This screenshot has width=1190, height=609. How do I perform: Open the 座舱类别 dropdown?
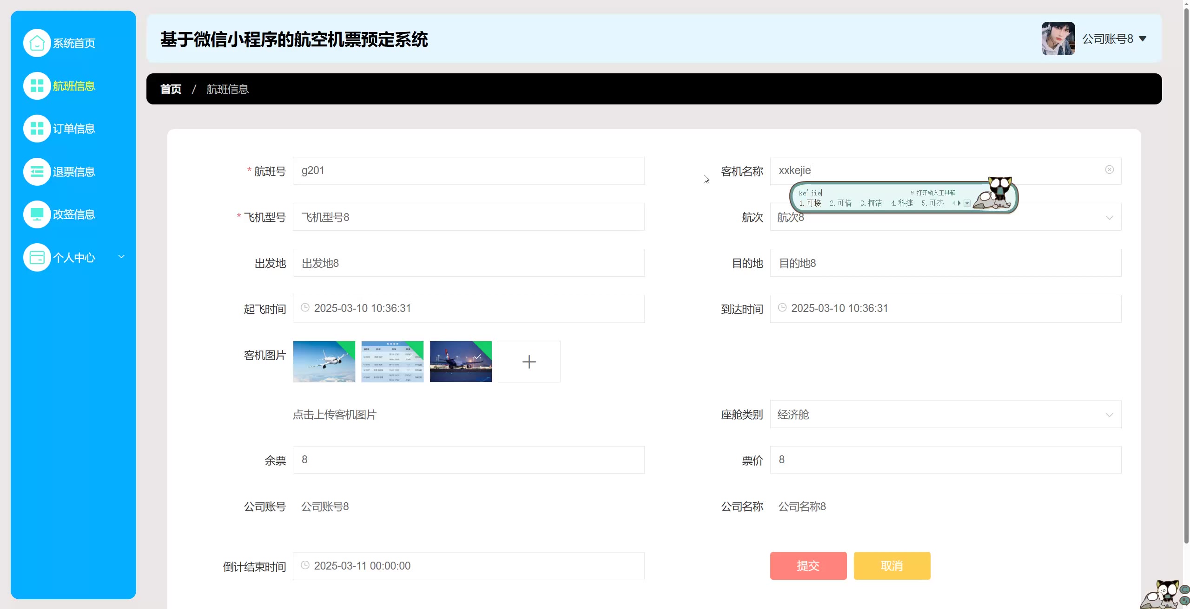(x=1109, y=415)
